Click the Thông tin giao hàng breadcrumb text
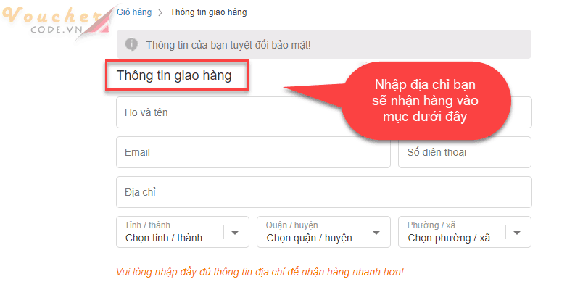Screen dimensions: 575x287 click(208, 12)
